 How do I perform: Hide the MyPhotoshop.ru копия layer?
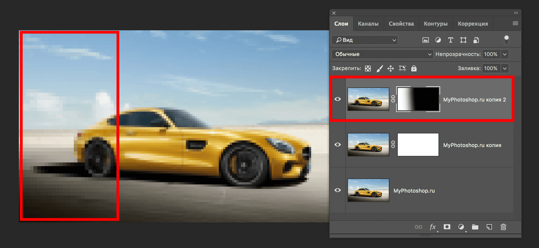338,145
